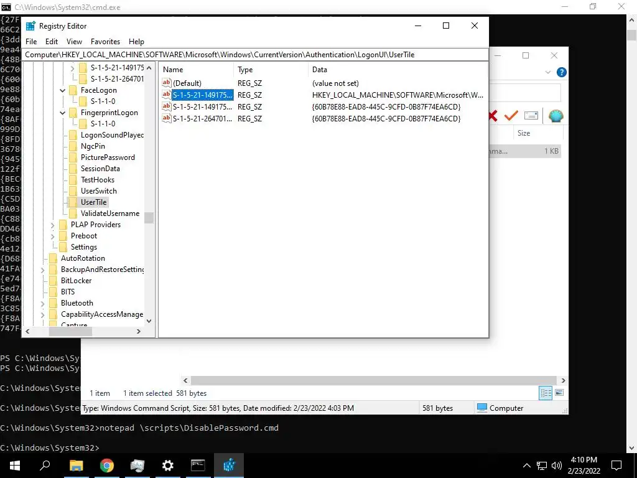Open the View menu in Registry Editor
637x478 pixels.
click(x=74, y=42)
